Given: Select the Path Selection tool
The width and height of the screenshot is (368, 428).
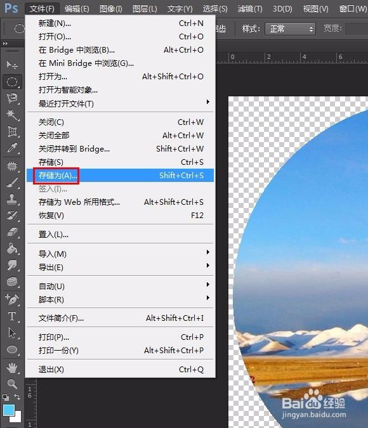Looking at the screenshot, I should (12, 333).
